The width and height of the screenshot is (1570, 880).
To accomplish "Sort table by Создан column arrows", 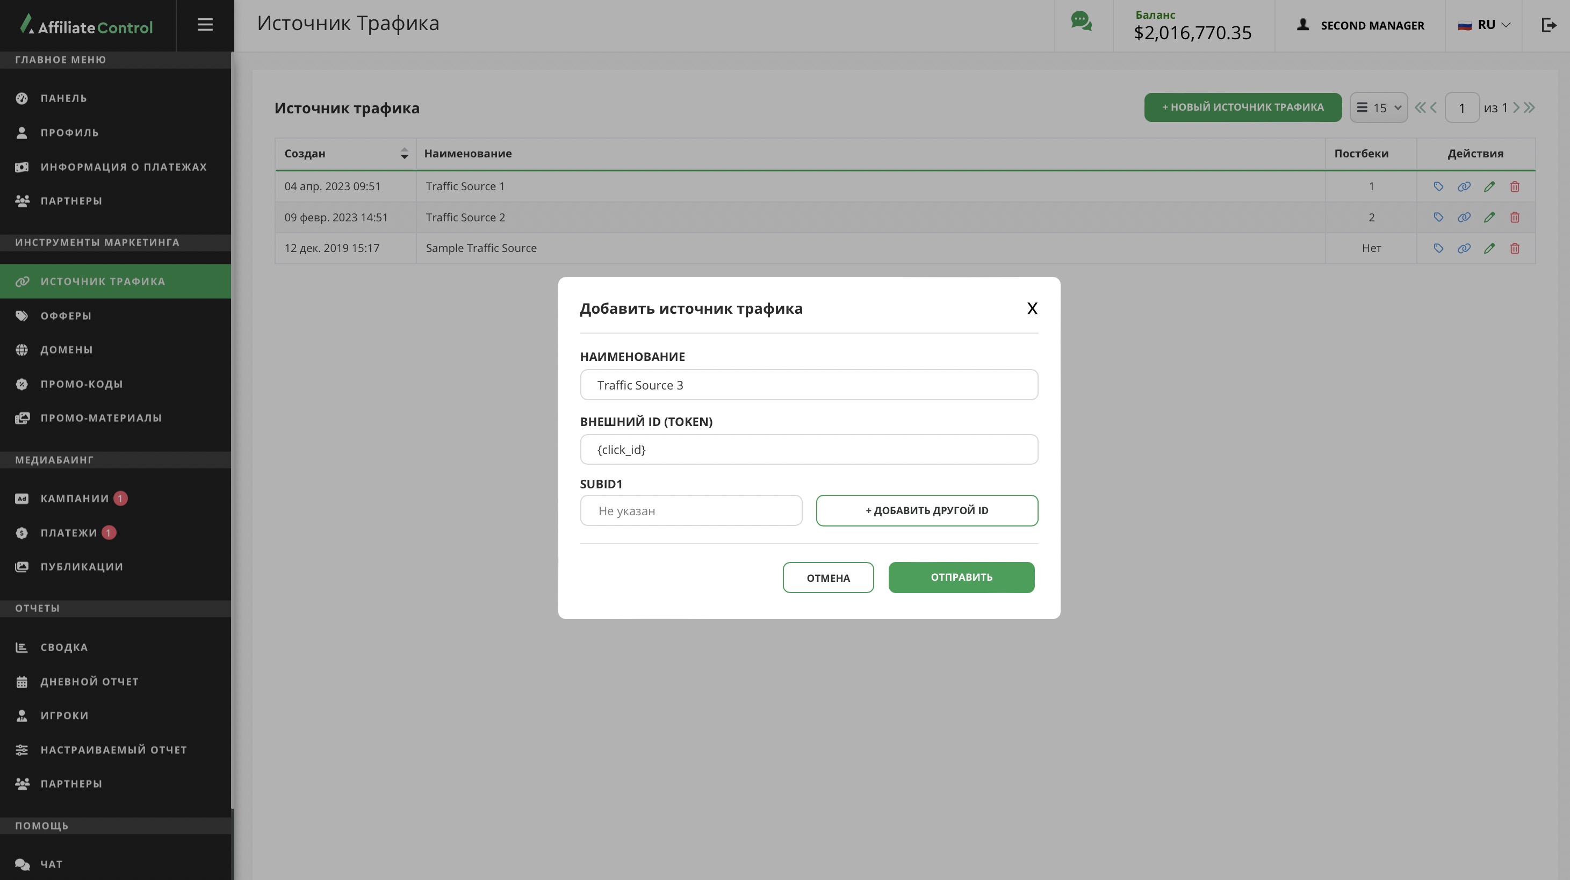I will coord(404,154).
